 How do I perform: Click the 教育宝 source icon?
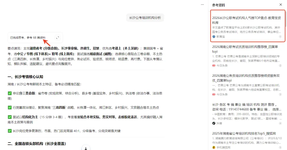tap(214, 37)
